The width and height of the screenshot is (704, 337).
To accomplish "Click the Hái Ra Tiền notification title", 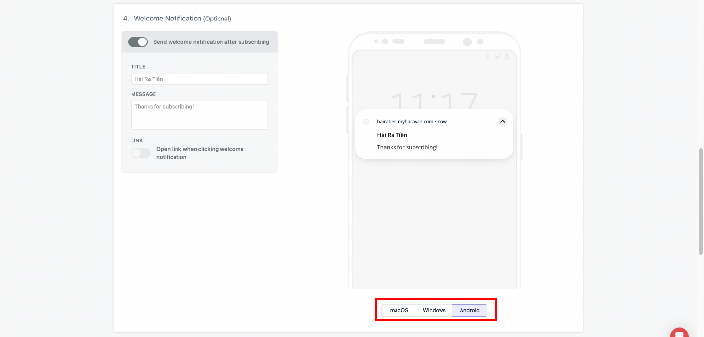I will click(392, 135).
